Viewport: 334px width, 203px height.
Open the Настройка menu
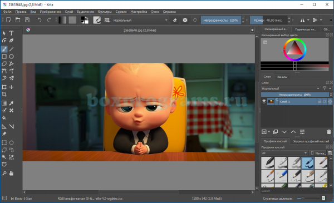click(x=139, y=12)
